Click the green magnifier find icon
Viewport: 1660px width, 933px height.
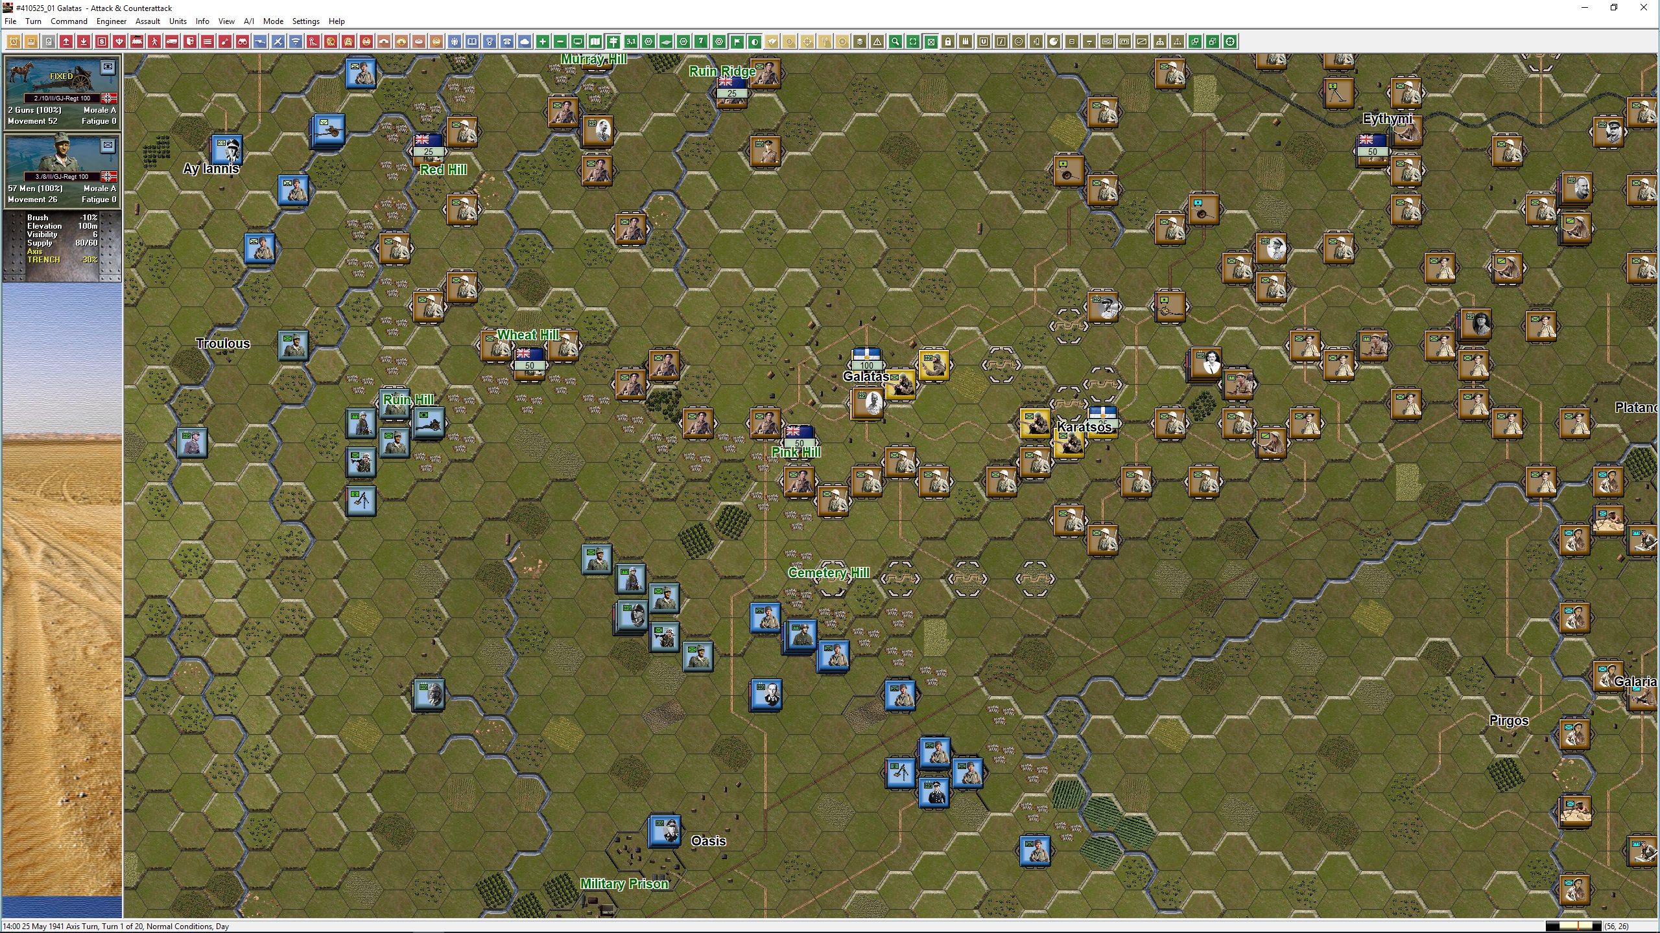coord(895,42)
